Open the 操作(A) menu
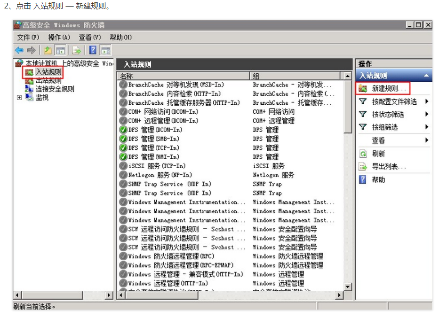The height and width of the screenshot is (318, 447). coord(59,37)
